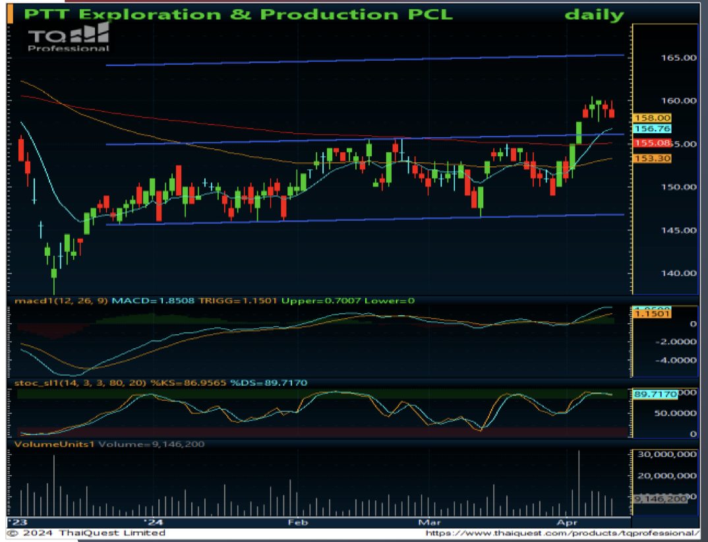Click the "© 2024 ThaiQuest Limited" copyright text
The image size is (708, 542).
point(86,533)
